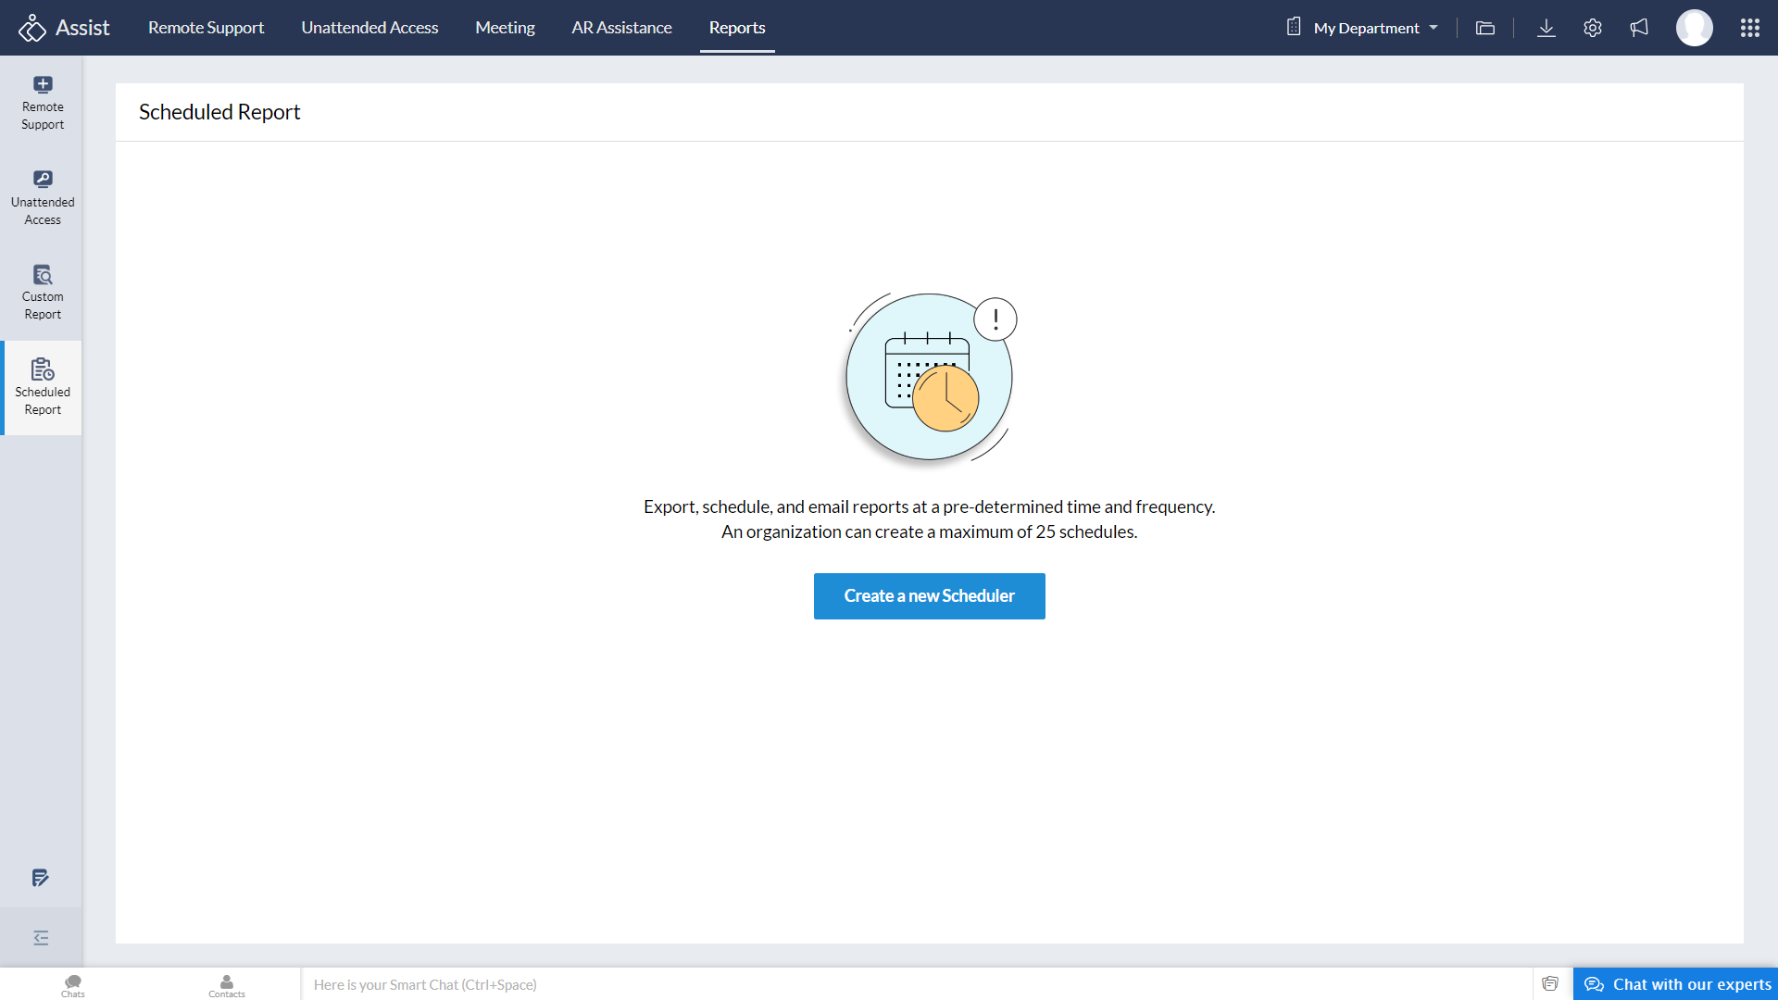Select Scheduled Report sidebar item
Viewport: 1778px width, 1000px height.
[x=43, y=388]
